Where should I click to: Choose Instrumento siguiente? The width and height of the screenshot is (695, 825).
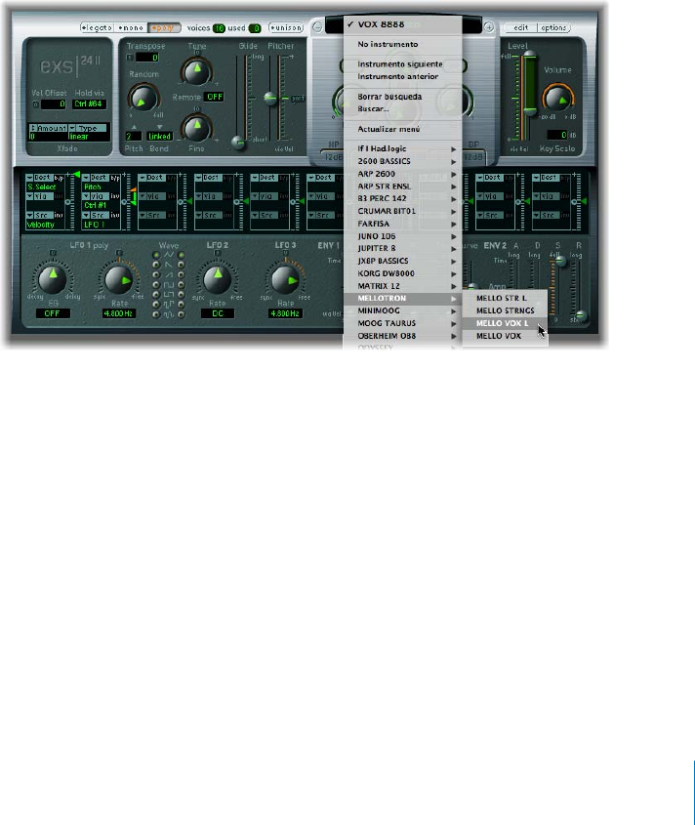[402, 64]
